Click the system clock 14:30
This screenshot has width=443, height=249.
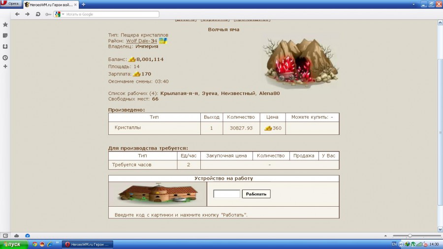pyautogui.click(x=434, y=244)
